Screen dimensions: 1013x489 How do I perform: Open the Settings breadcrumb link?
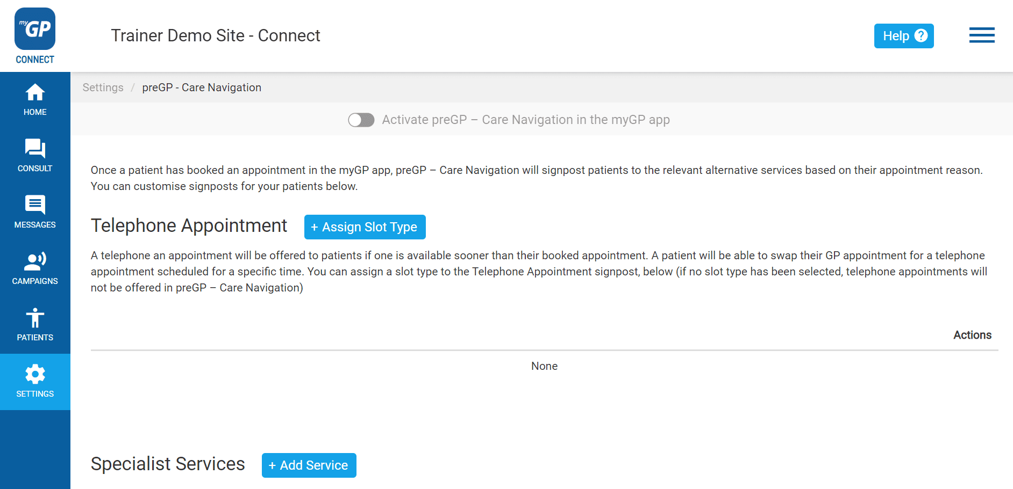pos(103,87)
